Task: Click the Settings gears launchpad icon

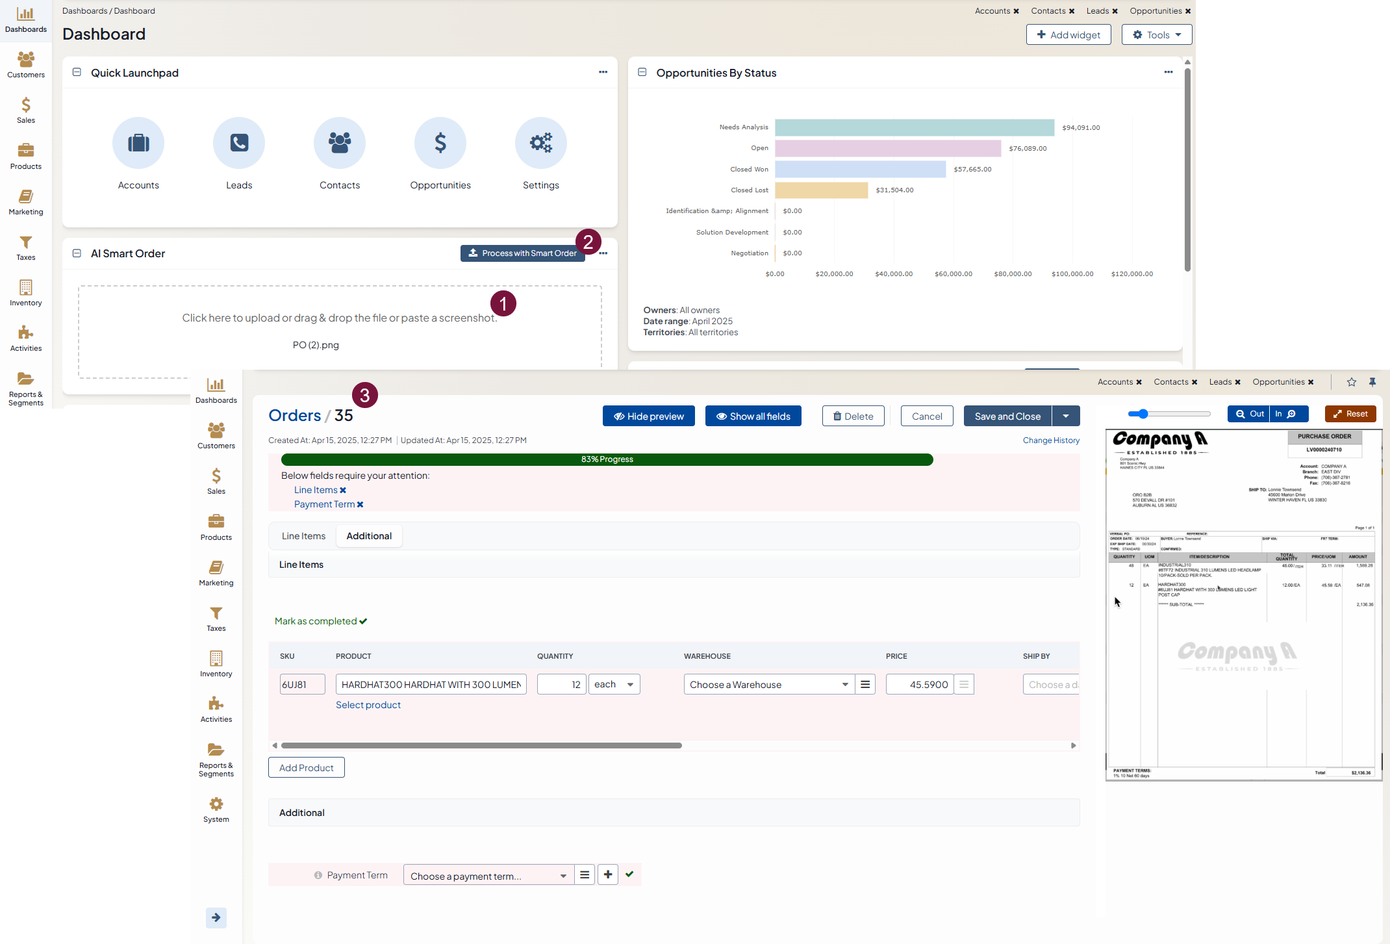Action: 540,143
